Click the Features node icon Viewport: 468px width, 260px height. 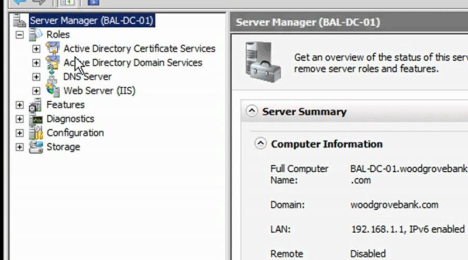[x=36, y=105]
